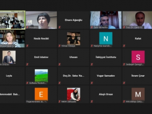
Task: Click the name Memmedeli Bab...
Action: click(x=10, y=94)
